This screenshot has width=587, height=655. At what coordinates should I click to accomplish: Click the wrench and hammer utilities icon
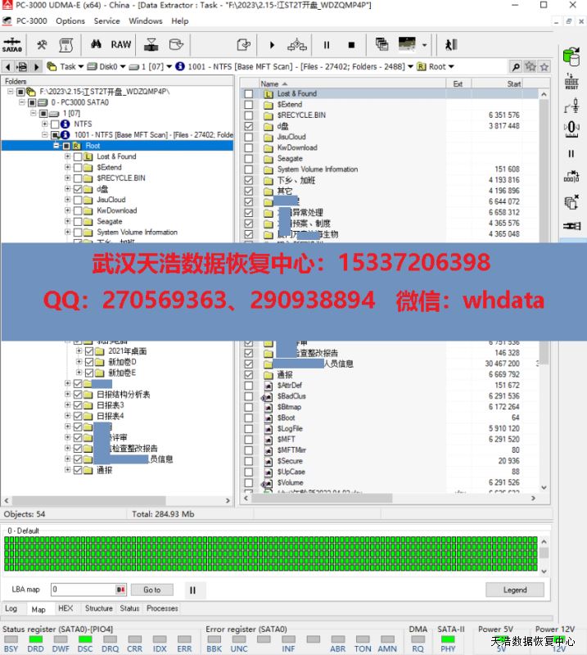point(42,44)
